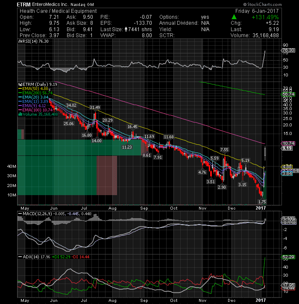This screenshot has width=299, height=304.
Task: Click the 5.59 price label
Action: point(215,158)
